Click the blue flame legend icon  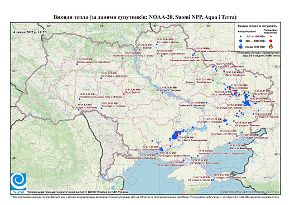tap(241, 46)
